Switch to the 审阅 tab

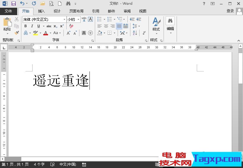(127, 11)
